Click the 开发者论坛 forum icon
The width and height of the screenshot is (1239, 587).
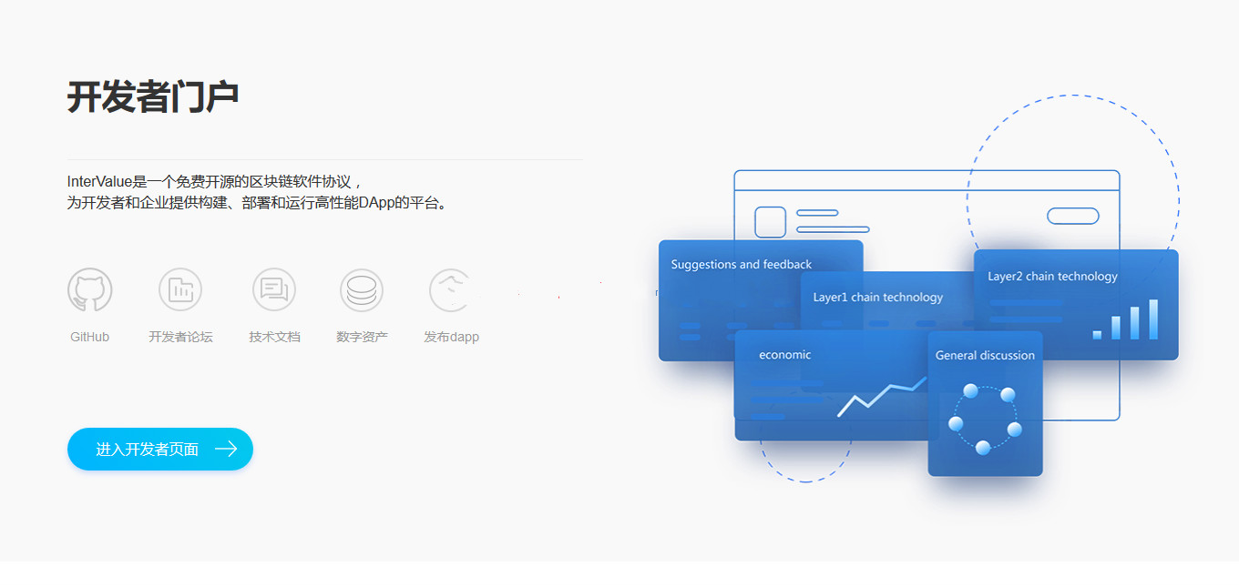[x=180, y=290]
